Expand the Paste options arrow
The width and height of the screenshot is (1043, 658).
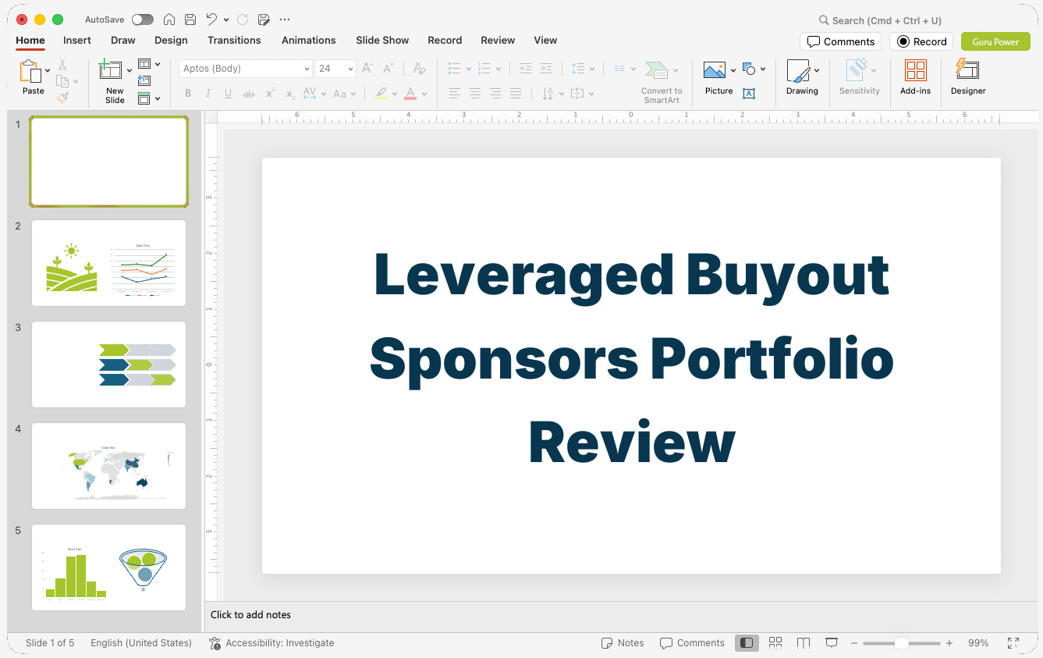[48, 70]
